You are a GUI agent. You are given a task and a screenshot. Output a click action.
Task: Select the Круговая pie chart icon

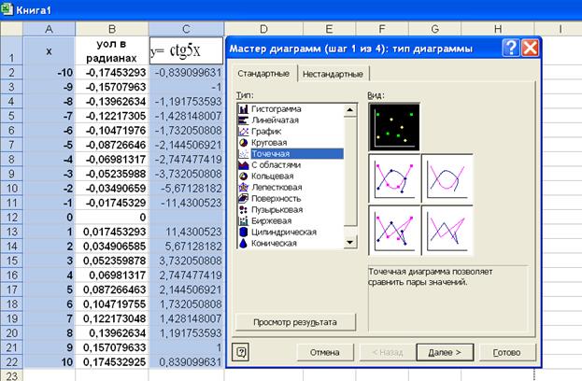click(244, 143)
